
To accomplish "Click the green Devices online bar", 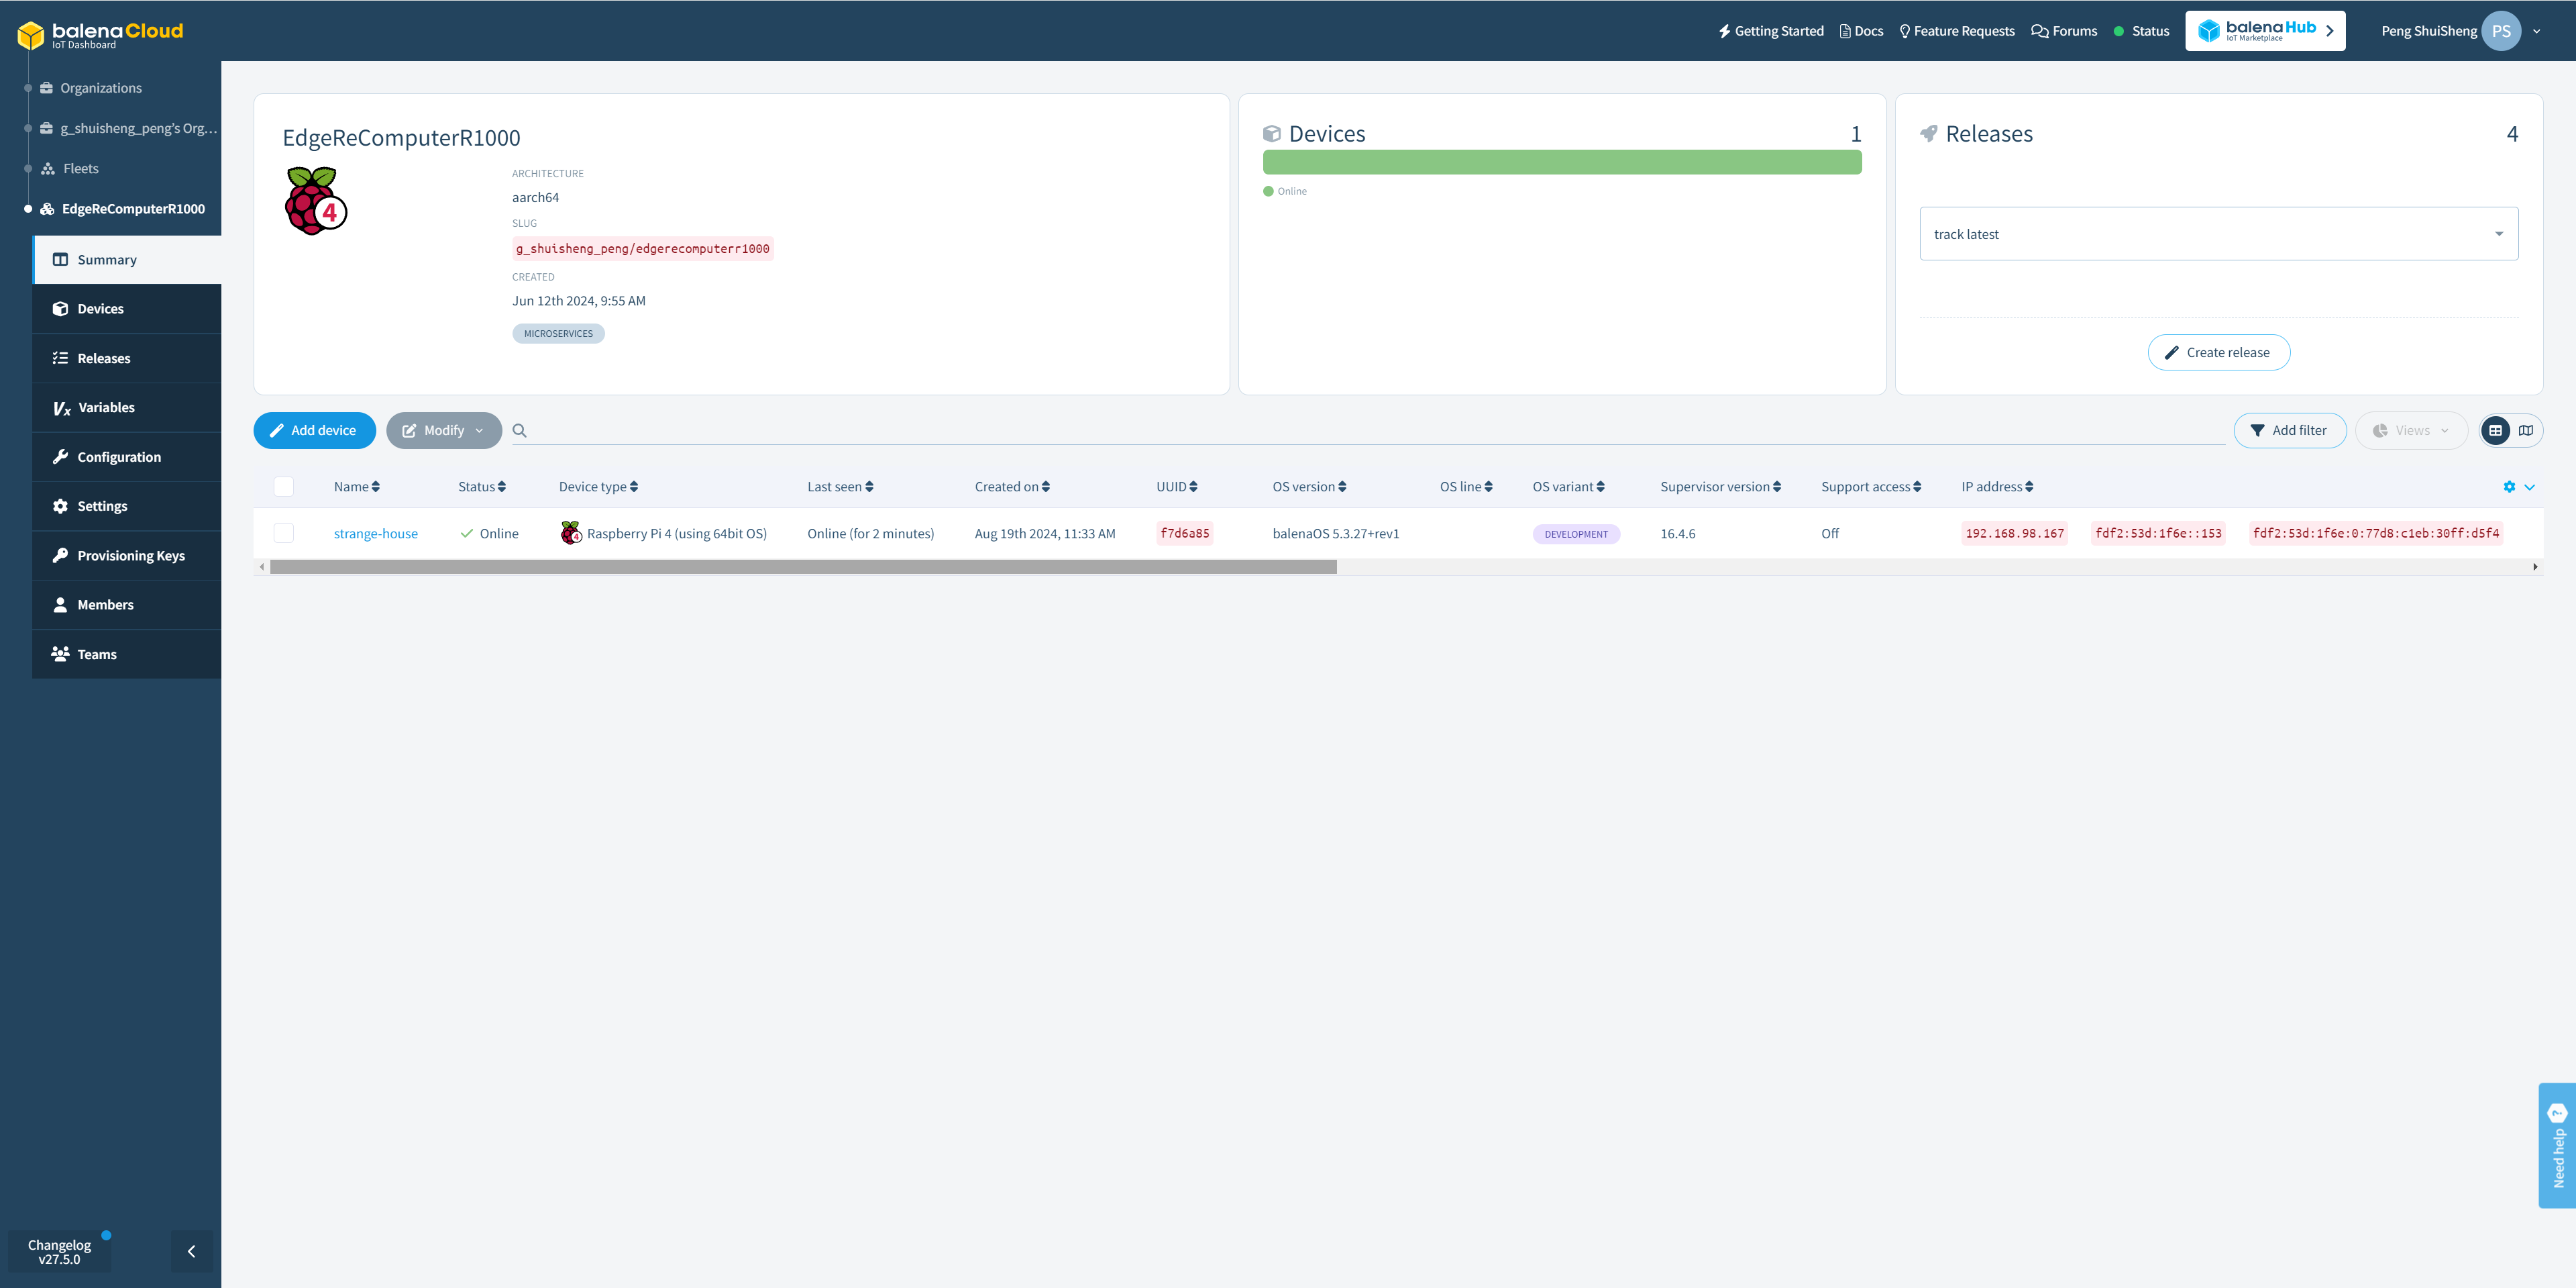I will pos(1562,162).
